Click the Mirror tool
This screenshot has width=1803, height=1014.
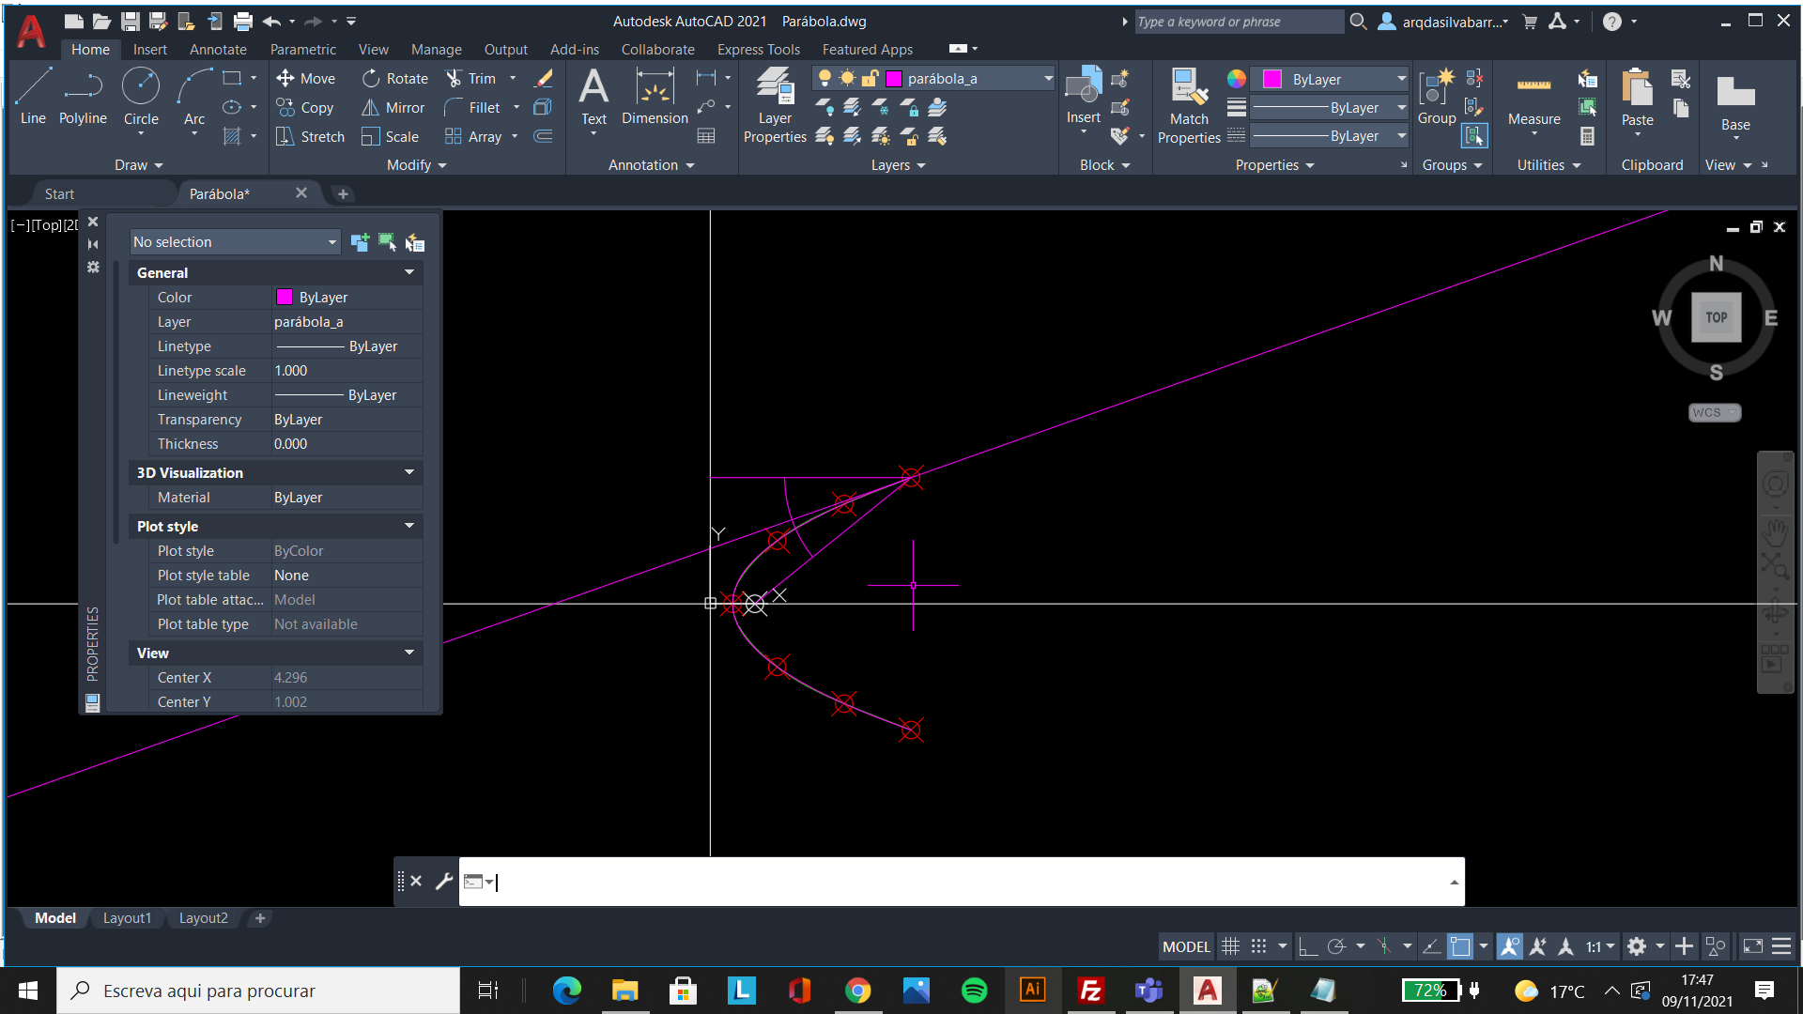click(393, 108)
